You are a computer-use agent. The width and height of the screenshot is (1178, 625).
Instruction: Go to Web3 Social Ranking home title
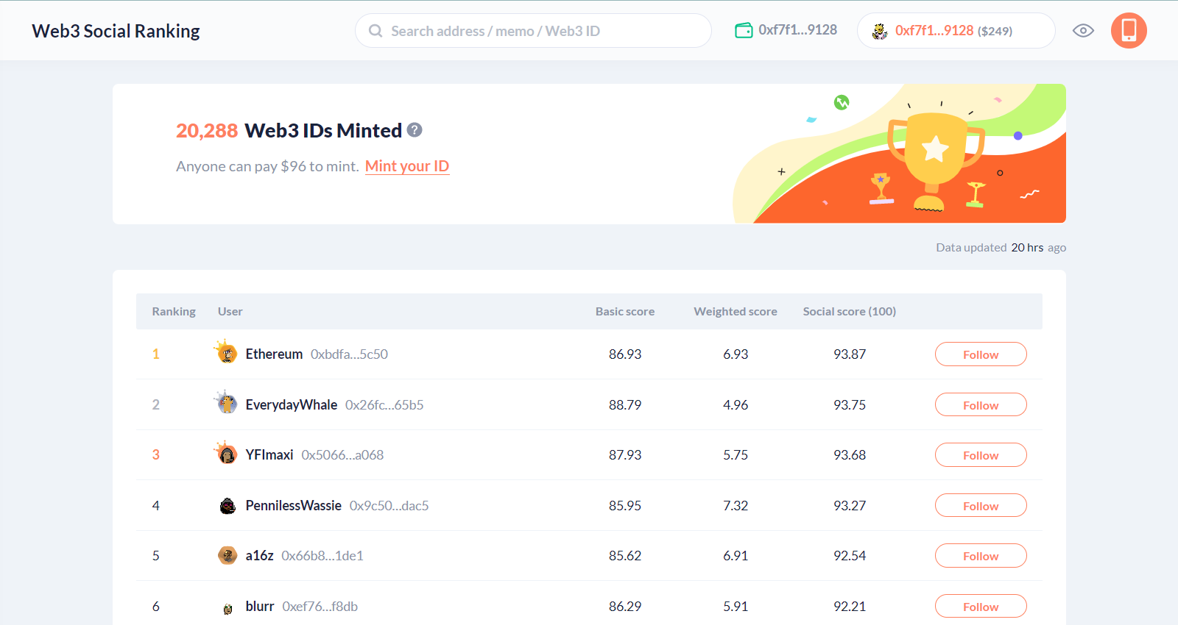coord(116,31)
